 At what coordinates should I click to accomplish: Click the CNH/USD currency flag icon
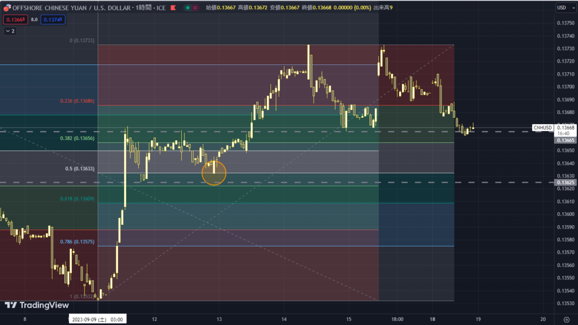click(x=7, y=8)
